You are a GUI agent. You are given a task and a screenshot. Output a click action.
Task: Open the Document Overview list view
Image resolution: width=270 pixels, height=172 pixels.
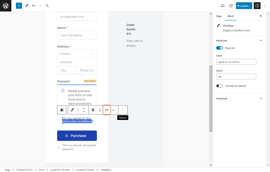[x=47, y=6]
